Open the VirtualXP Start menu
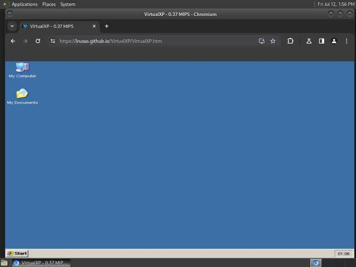 coord(17,253)
